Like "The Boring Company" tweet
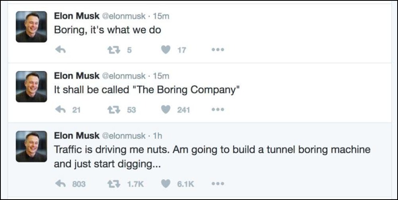This screenshot has height=200, width=398. [x=166, y=109]
